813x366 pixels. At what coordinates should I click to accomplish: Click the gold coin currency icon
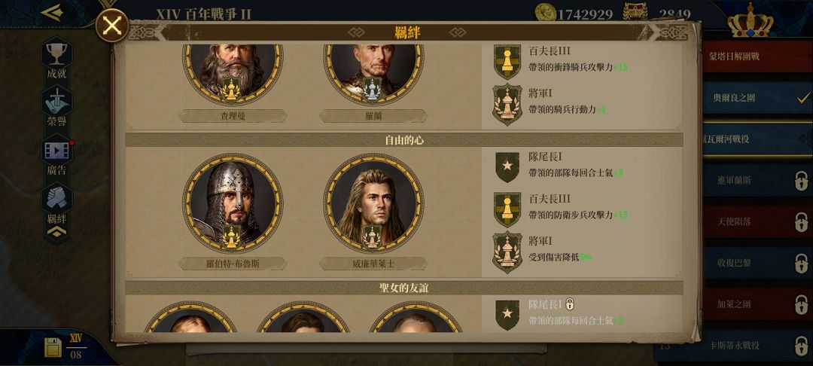[546, 13]
